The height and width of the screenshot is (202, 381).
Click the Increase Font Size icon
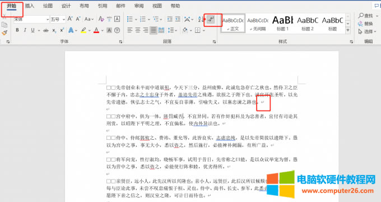point(70,19)
